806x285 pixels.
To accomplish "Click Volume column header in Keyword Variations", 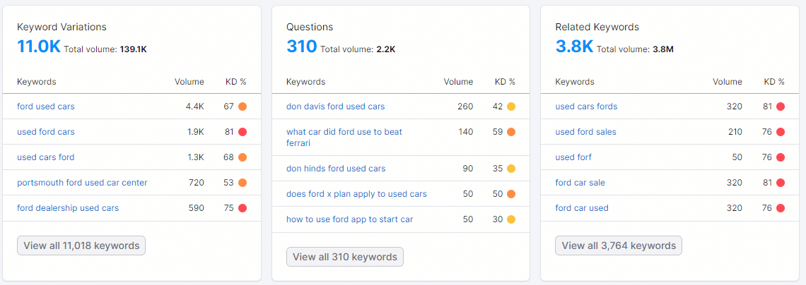I will [x=189, y=82].
